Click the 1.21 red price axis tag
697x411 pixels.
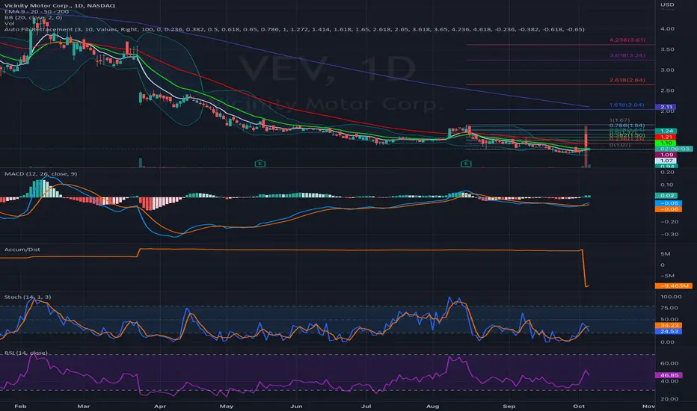[x=666, y=137]
